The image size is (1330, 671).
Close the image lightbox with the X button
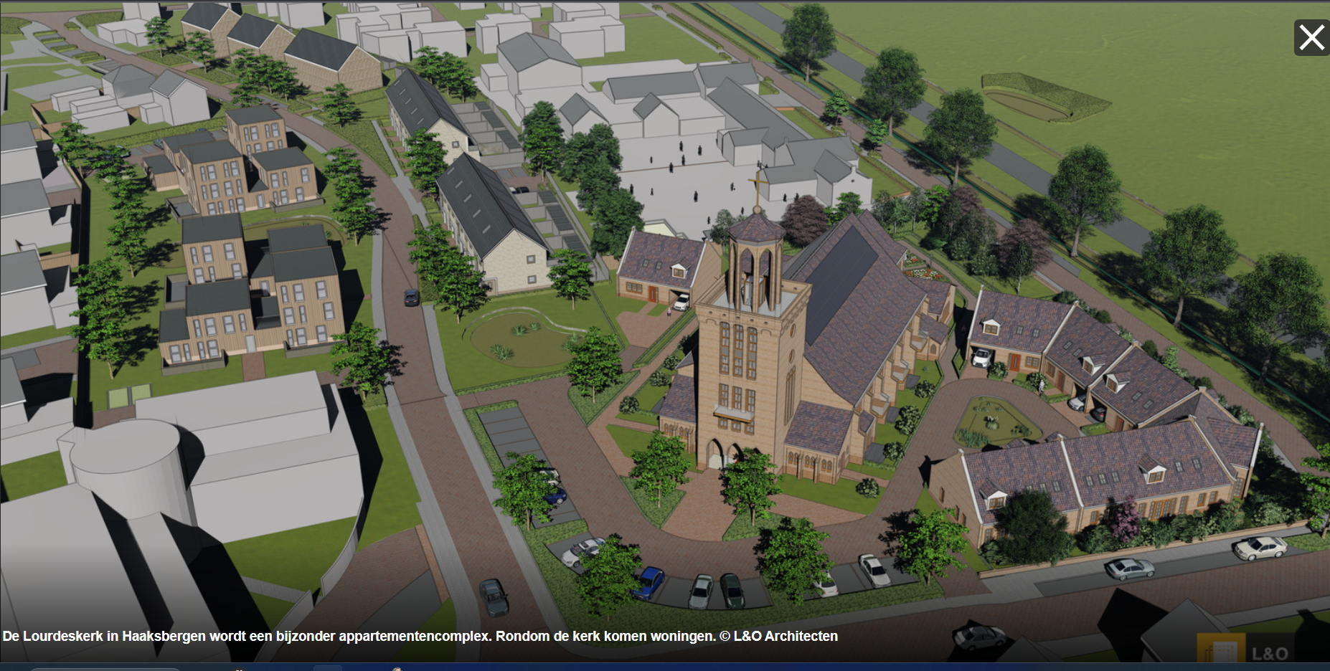pyautogui.click(x=1311, y=37)
